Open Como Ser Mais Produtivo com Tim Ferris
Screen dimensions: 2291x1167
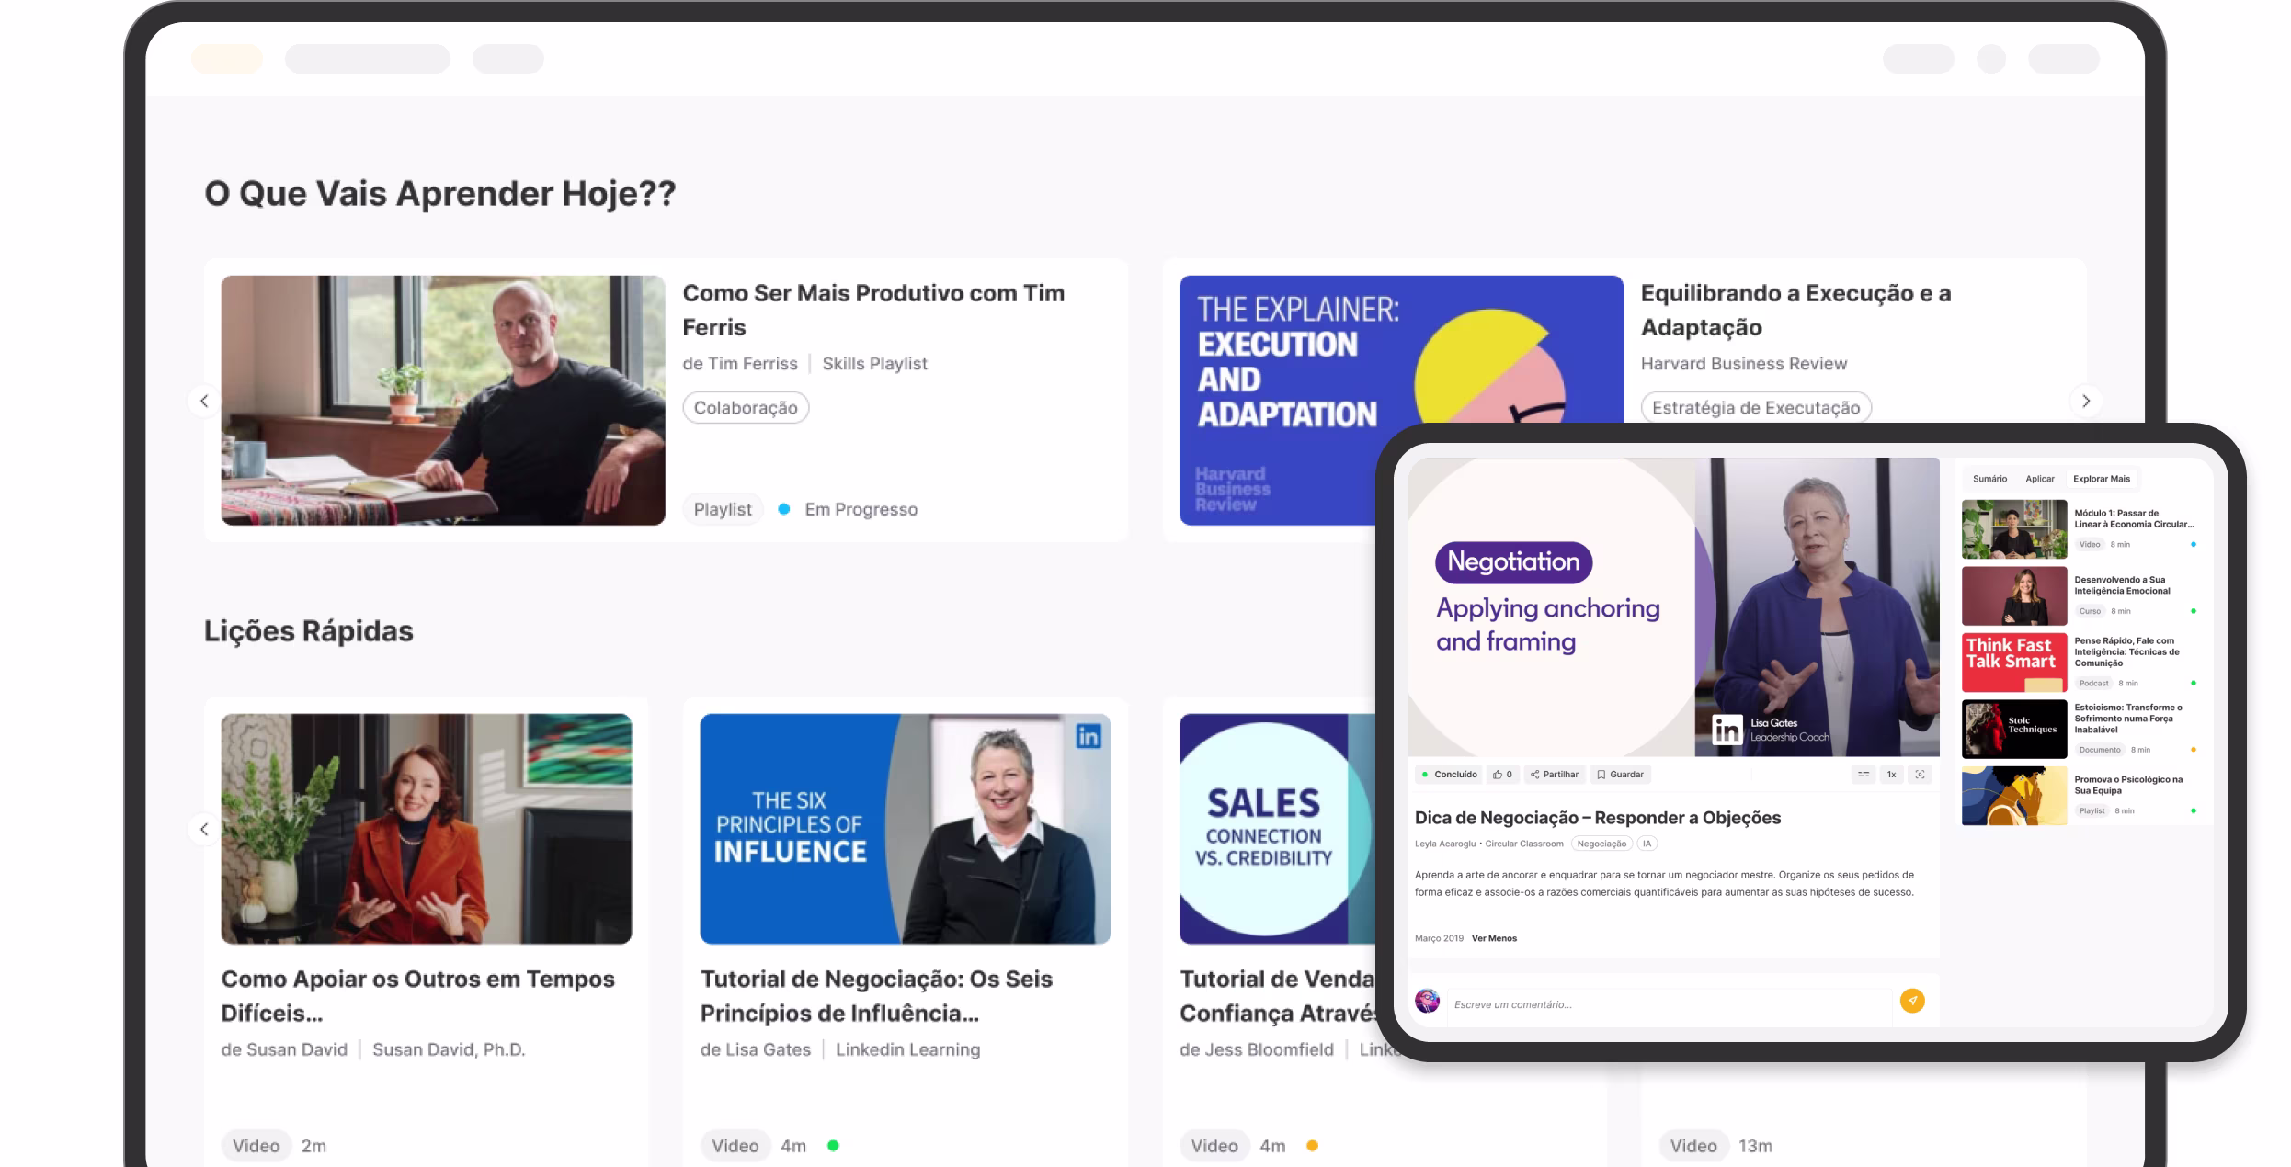click(x=873, y=310)
